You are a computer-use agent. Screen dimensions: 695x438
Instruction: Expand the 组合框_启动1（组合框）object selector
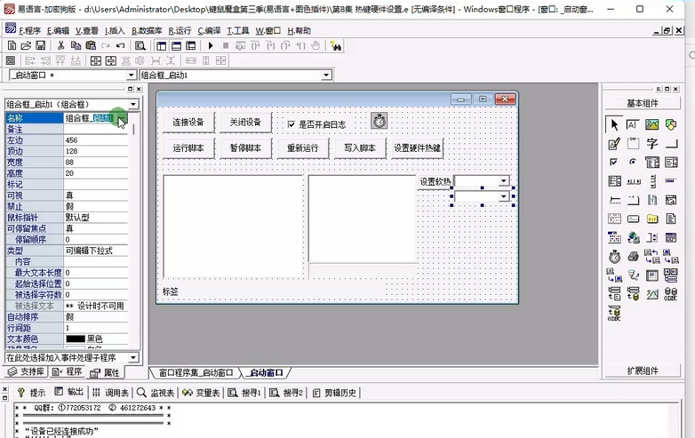pyautogui.click(x=133, y=104)
